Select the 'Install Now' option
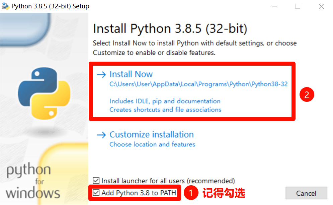 [131, 74]
